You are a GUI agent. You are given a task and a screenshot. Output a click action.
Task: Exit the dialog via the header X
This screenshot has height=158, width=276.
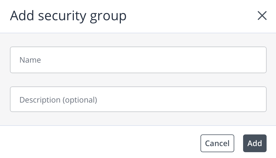262,16
